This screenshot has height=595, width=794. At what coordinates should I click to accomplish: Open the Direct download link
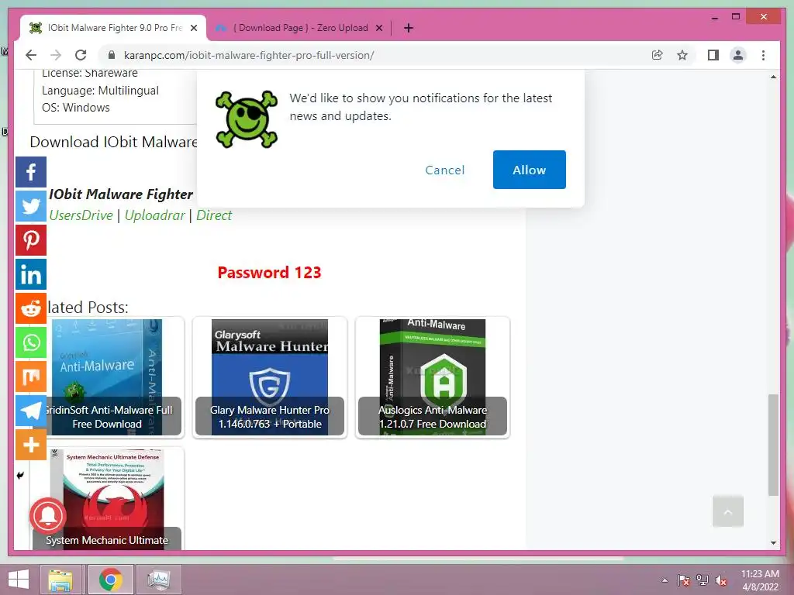coord(214,215)
